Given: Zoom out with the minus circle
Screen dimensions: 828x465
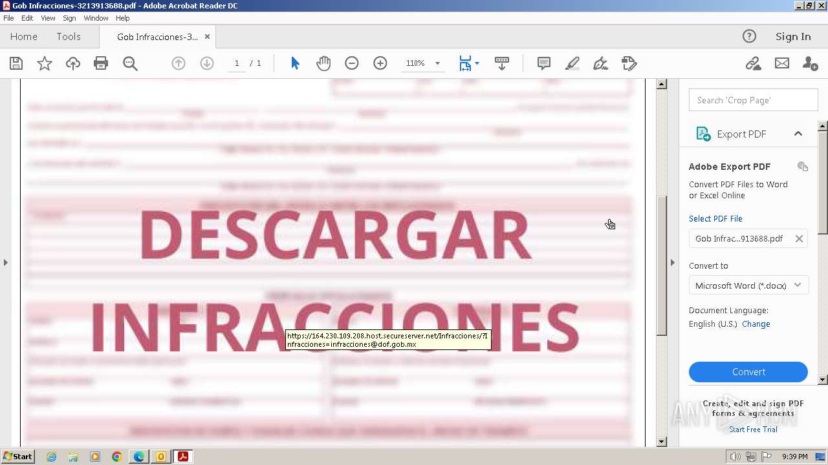Looking at the screenshot, I should (x=352, y=63).
